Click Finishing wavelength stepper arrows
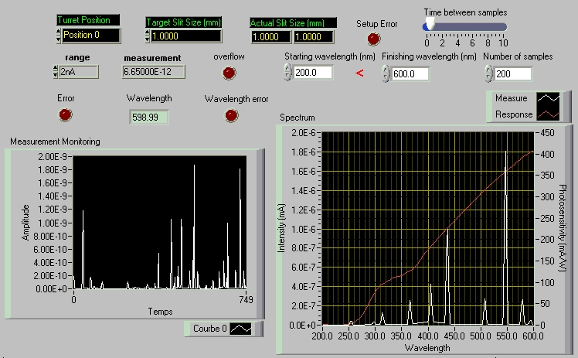Image resolution: width=578 pixels, height=358 pixels. point(386,73)
